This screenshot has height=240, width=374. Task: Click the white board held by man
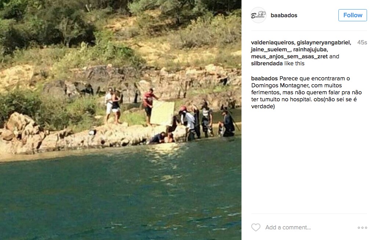tap(163, 113)
